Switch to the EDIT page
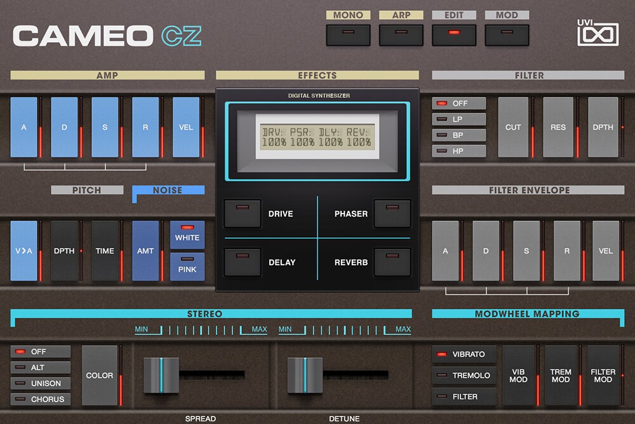Image resolution: width=635 pixels, height=424 pixels. (453, 34)
